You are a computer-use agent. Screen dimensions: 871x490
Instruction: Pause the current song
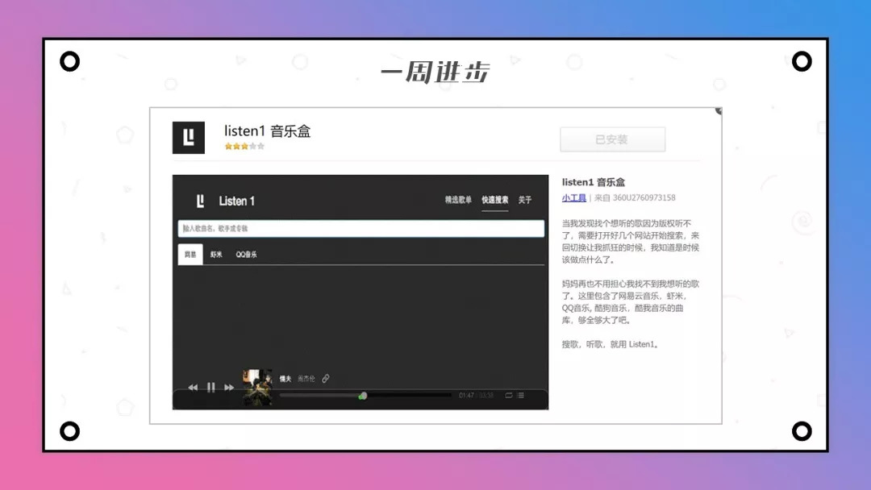[211, 388]
